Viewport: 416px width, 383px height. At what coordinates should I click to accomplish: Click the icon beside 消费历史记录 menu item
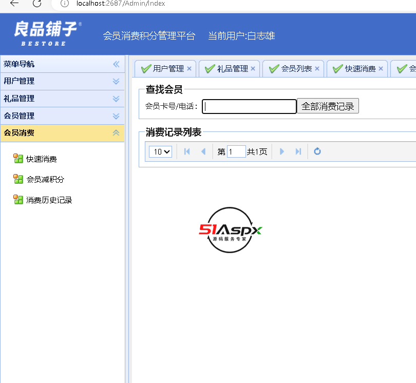tap(18, 199)
